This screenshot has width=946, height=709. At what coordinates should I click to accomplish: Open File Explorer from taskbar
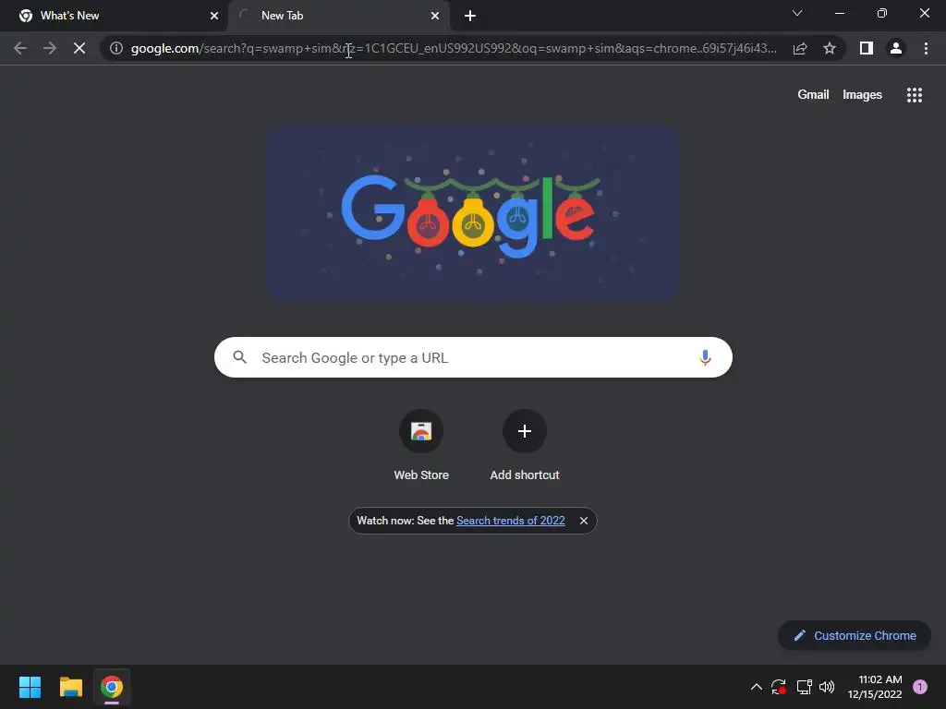70,687
